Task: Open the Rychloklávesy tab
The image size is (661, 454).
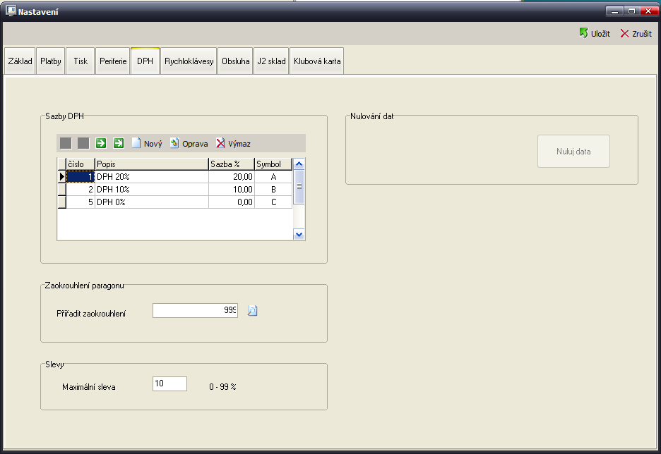Action: click(189, 61)
